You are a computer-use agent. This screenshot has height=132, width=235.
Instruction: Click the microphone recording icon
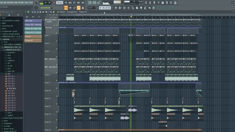(154, 3)
